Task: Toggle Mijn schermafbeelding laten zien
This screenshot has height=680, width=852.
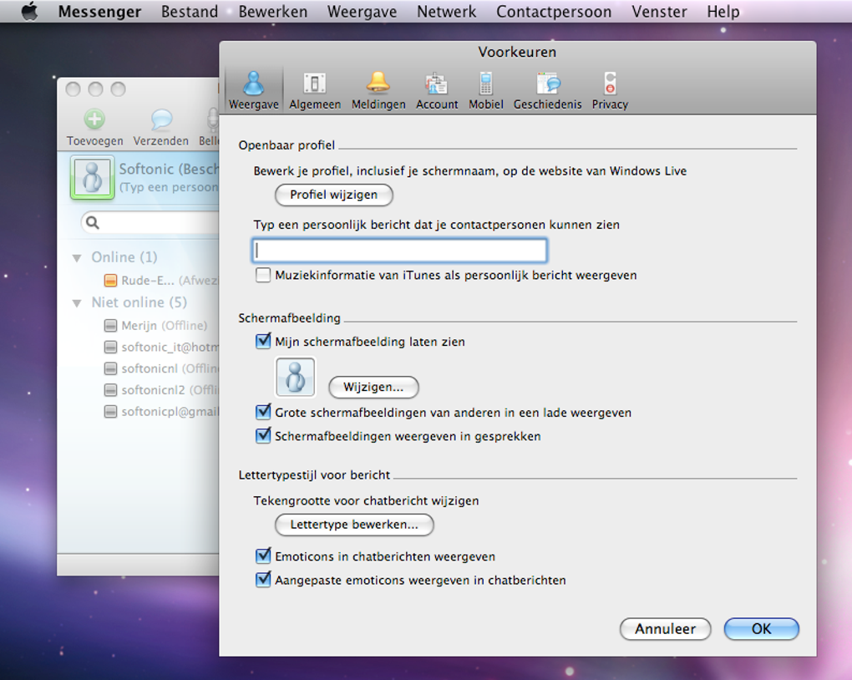Action: click(263, 341)
